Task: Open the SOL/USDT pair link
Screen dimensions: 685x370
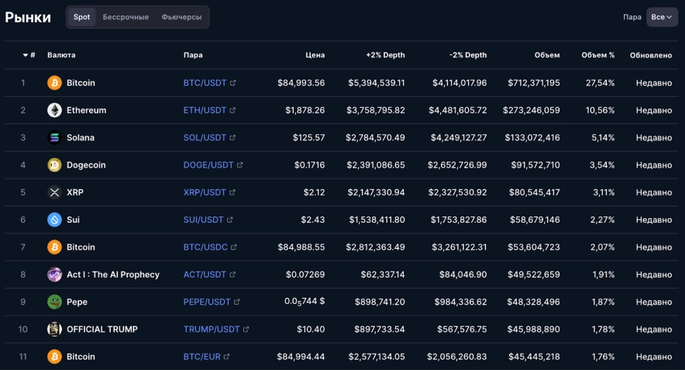Action: (205, 137)
